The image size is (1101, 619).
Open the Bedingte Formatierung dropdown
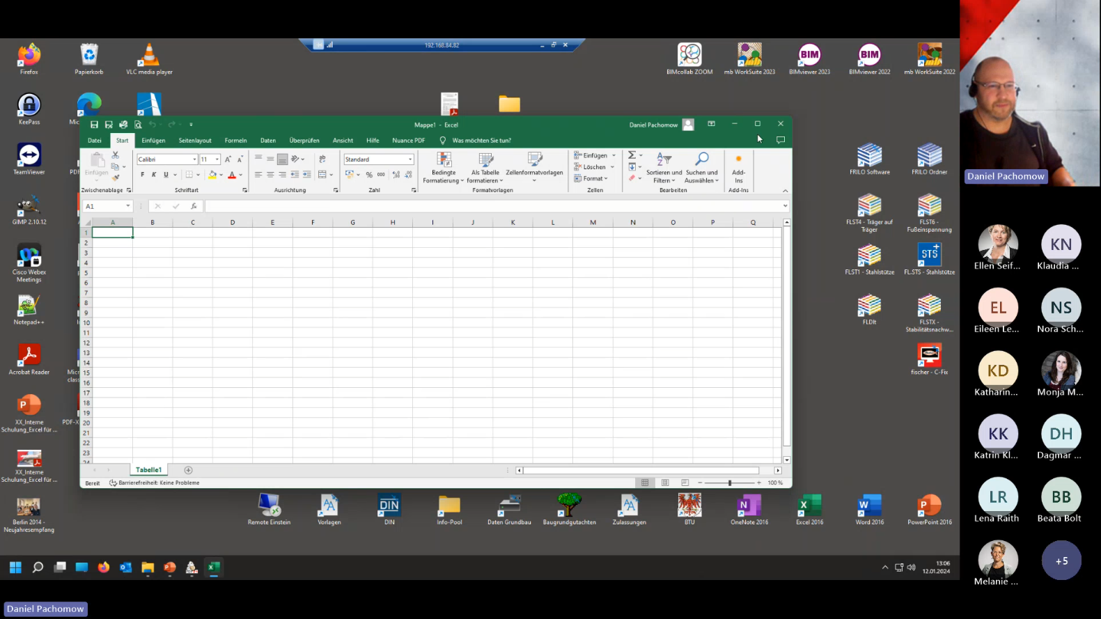444,168
